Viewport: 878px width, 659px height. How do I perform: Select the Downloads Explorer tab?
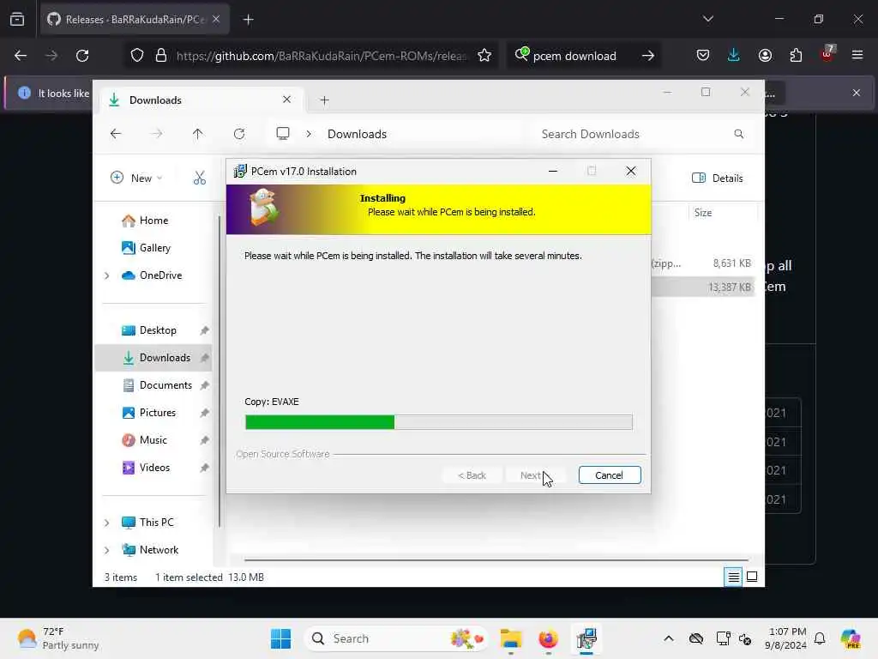[201, 100]
